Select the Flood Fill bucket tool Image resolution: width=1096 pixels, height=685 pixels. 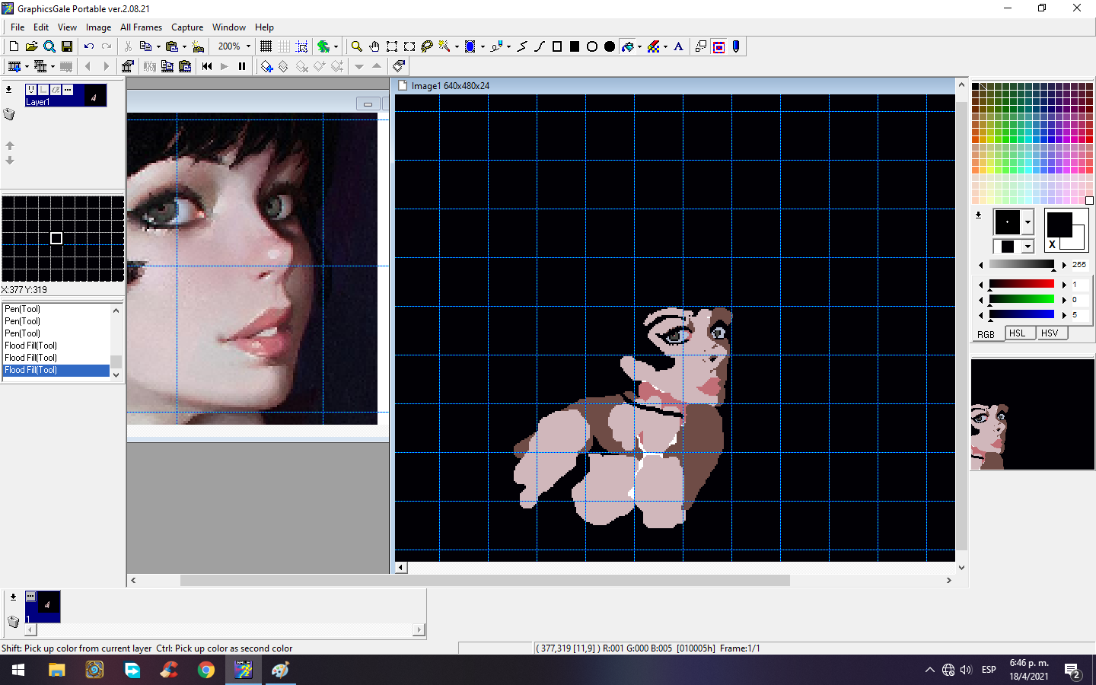(628, 46)
